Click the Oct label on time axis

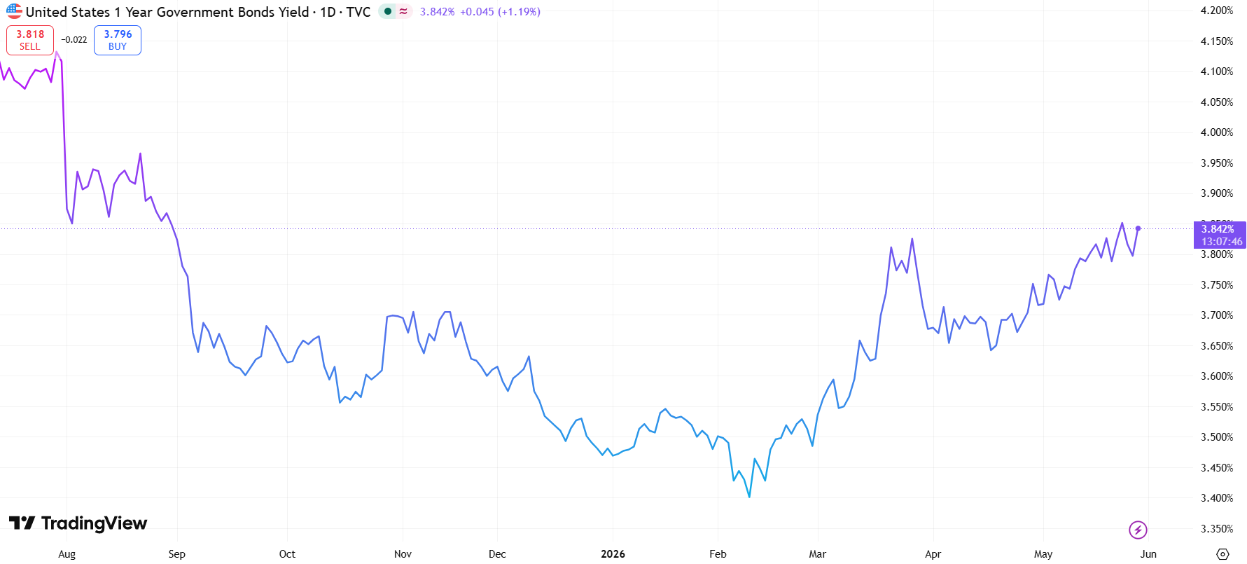(287, 554)
